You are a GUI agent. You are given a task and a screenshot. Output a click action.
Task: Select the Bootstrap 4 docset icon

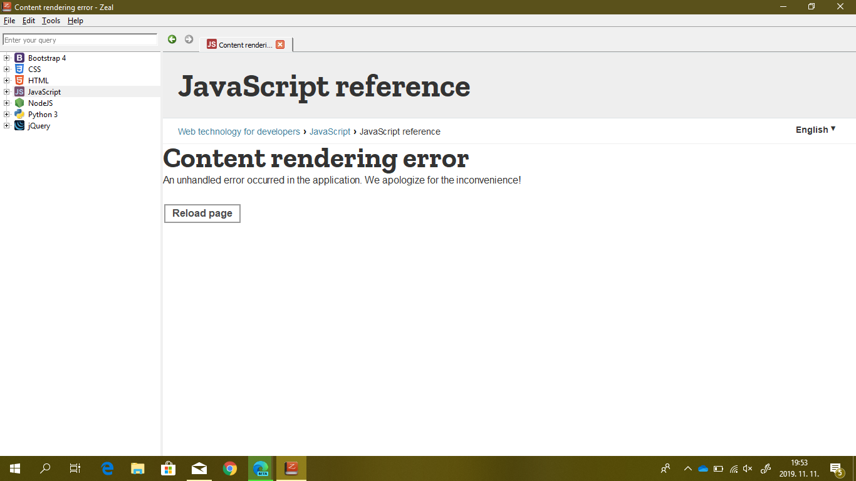[19, 58]
